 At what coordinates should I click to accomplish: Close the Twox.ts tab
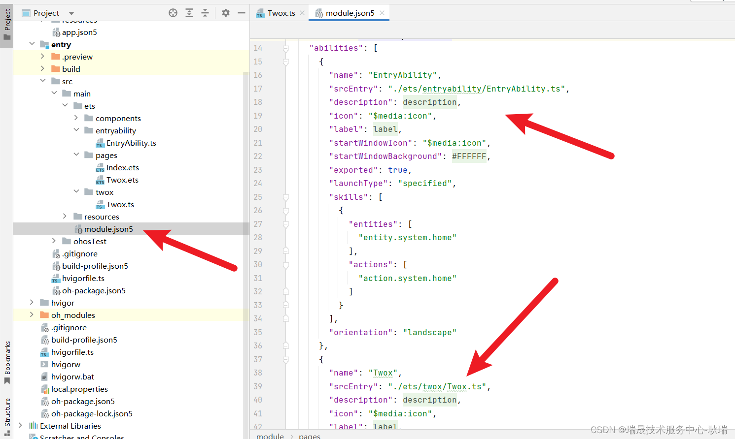pos(302,13)
